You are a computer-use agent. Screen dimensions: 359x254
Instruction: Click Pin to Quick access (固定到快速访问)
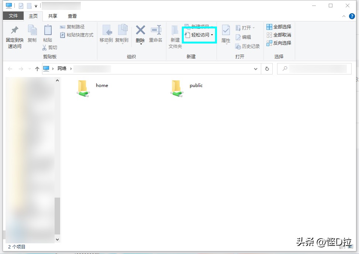pyautogui.click(x=15, y=37)
